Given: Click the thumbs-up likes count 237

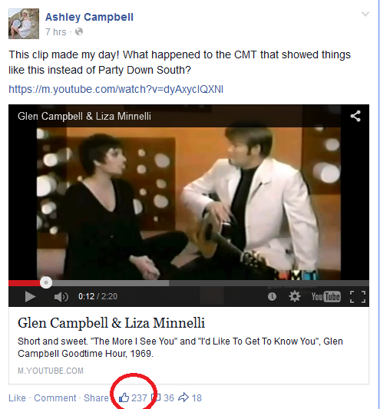Looking at the screenshot, I should click(x=133, y=397).
